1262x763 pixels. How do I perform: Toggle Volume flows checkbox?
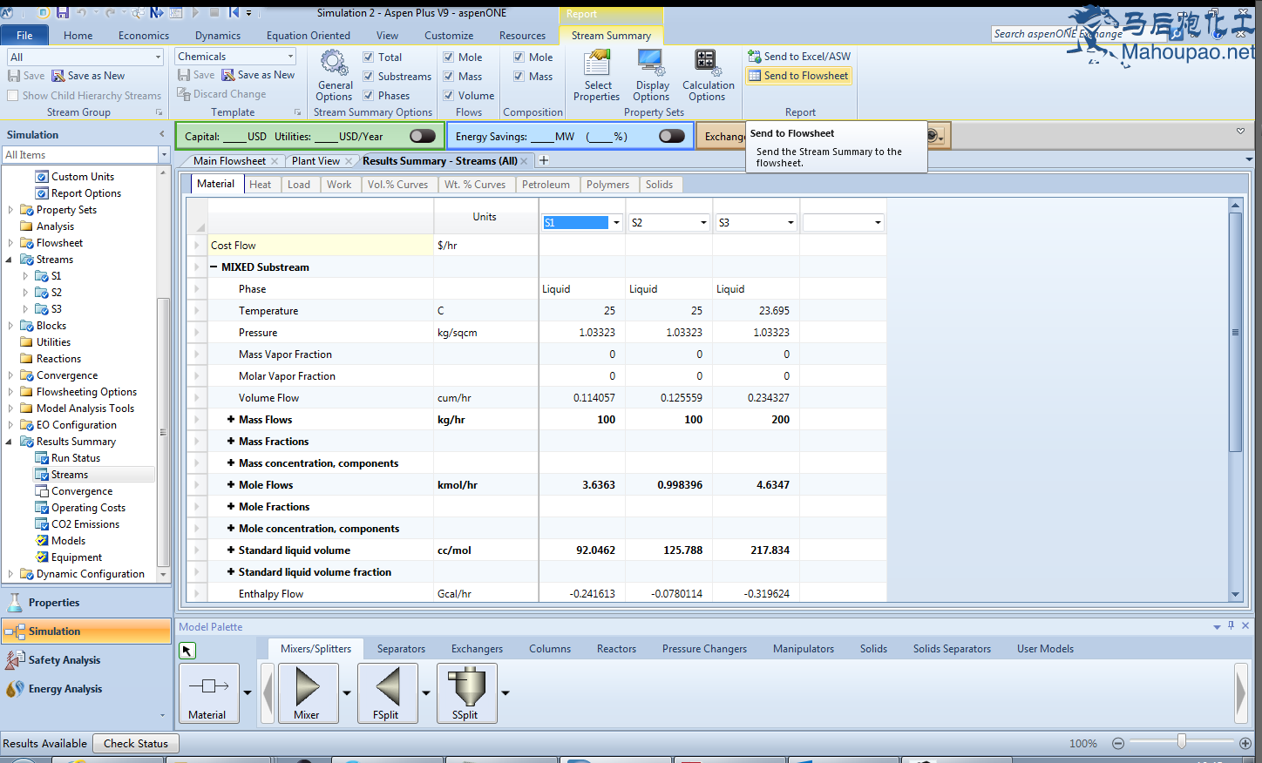click(449, 96)
